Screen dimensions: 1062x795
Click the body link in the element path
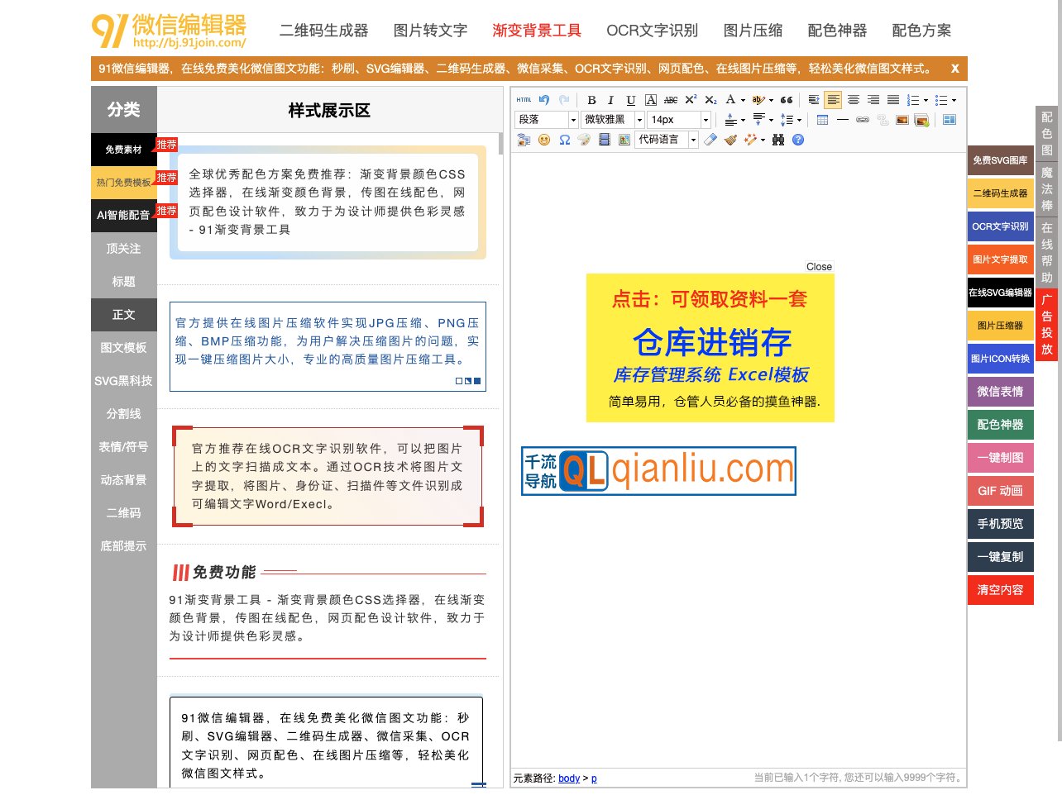point(568,778)
